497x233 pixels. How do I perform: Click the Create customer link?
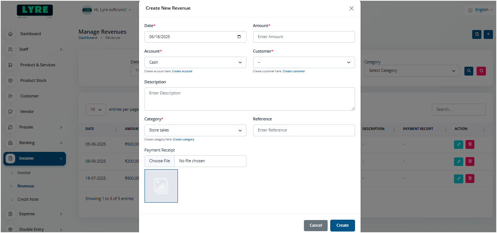click(294, 71)
